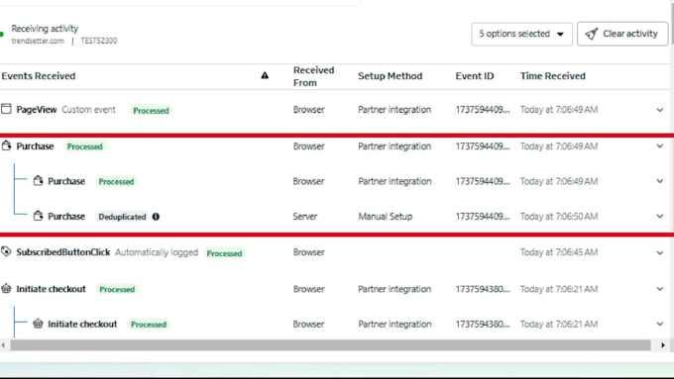674x379 pixels.
Task: Click the Manual Setup cell
Action: click(386, 217)
